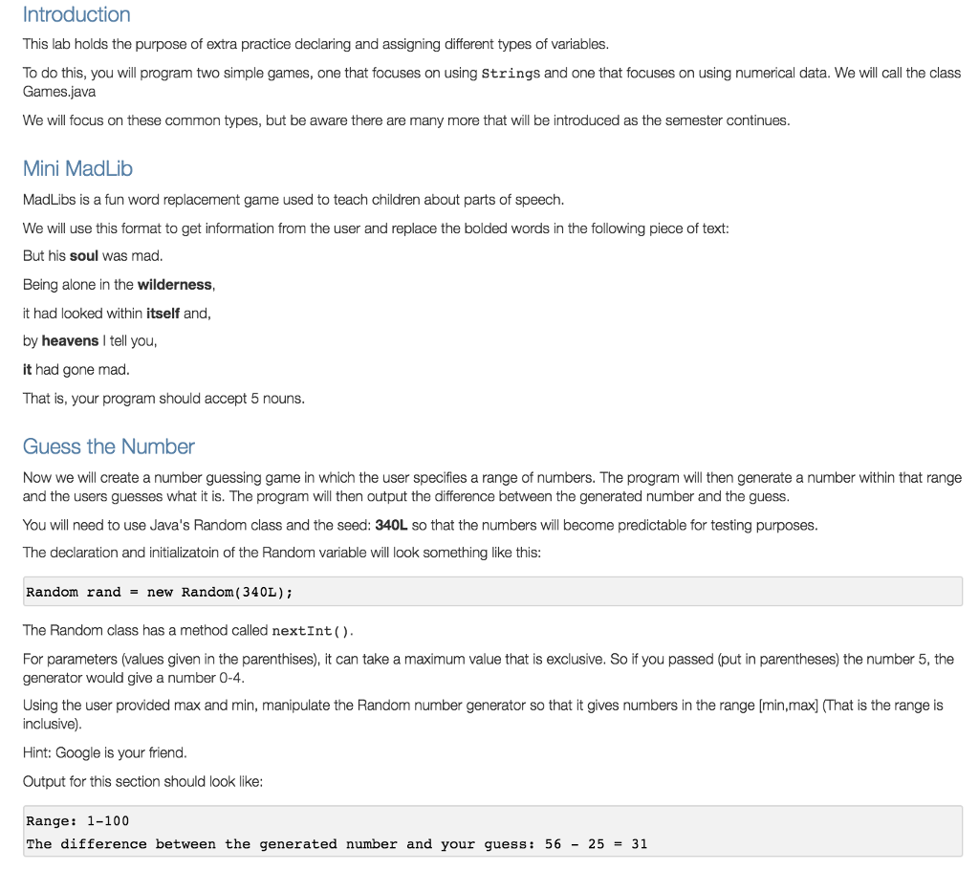The image size is (979, 870).
Task: Click the MadLibs is a fun word sentence
Action: tap(293, 200)
